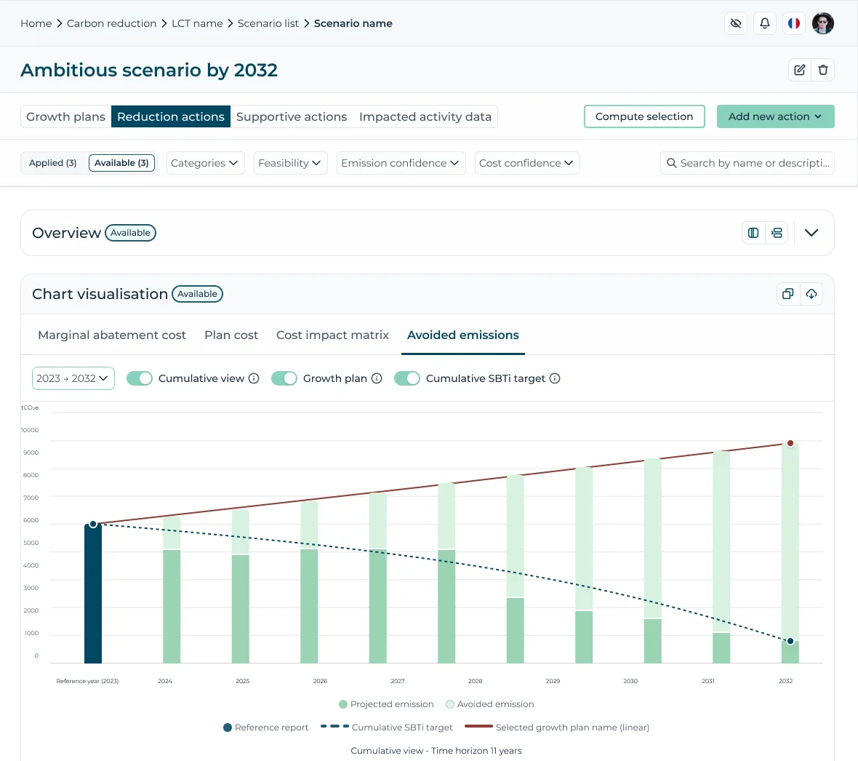Click the Add new action button

click(x=775, y=116)
